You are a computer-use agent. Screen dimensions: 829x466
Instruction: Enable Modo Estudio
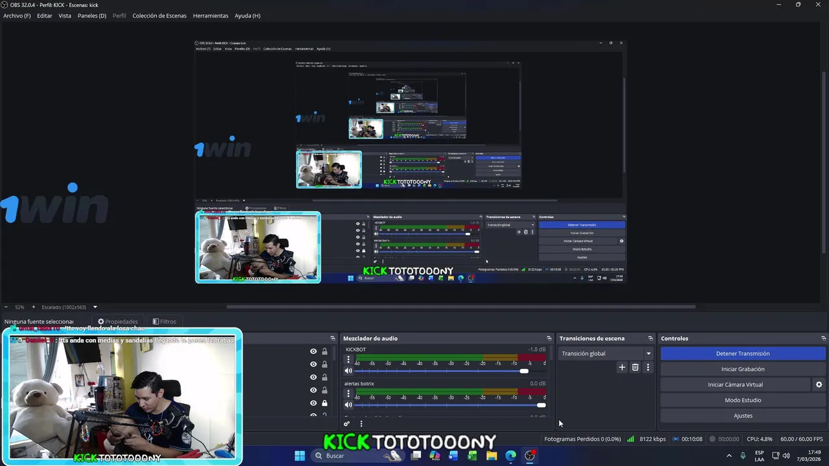743,400
